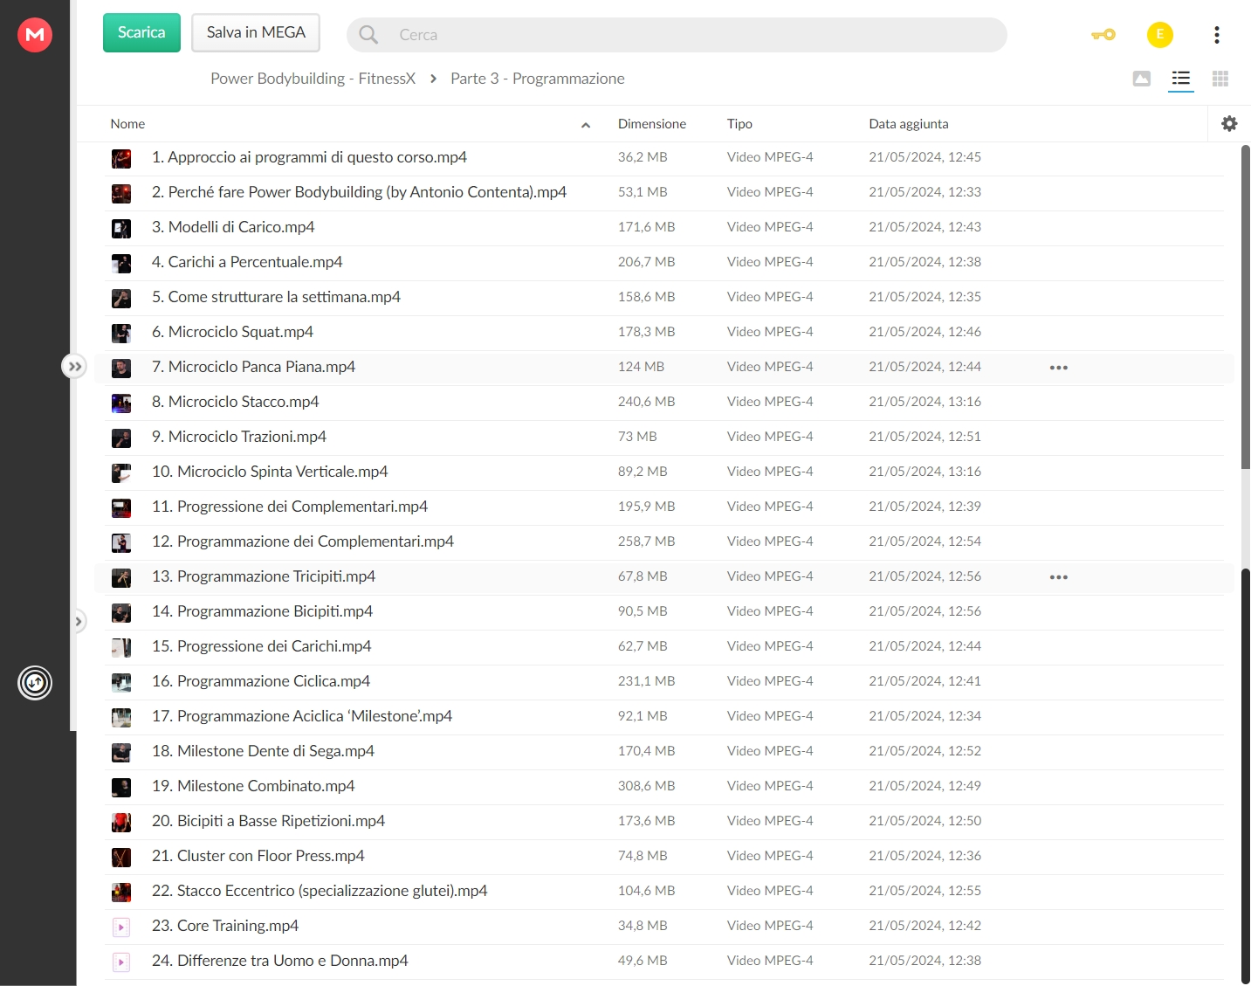Viewport: 1251px width, 986px height.
Task: Expand sidebar with double chevron button
Action: click(x=74, y=367)
